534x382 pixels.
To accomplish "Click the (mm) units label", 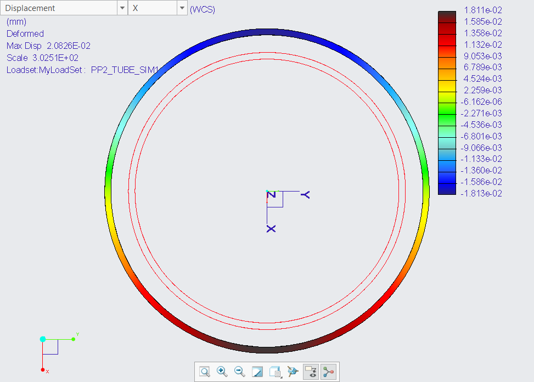I will tap(16, 22).
